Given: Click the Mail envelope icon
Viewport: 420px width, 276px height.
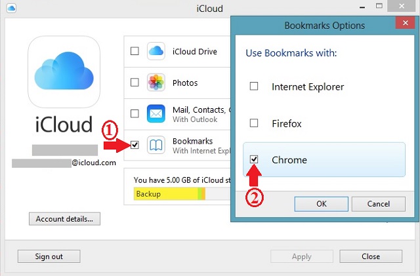Looking at the screenshot, I should [156, 113].
